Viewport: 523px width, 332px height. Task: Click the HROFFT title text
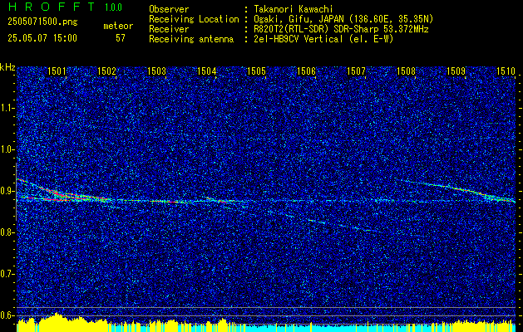[x=51, y=7]
